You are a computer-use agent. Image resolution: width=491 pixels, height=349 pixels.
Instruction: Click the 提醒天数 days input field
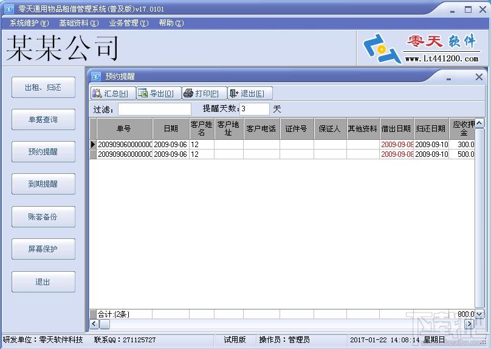point(255,109)
